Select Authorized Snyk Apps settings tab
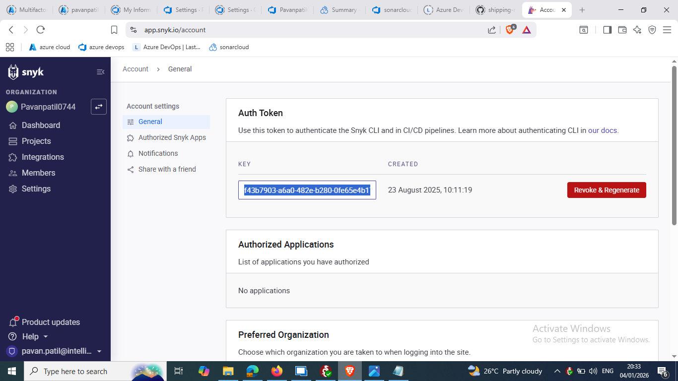 172,137
